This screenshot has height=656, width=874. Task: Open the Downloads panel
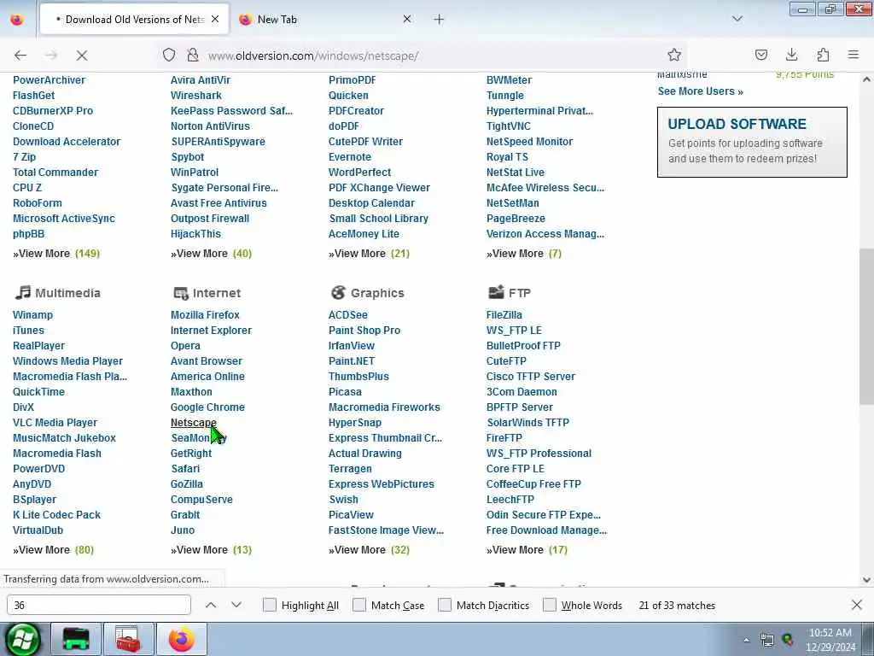(x=791, y=55)
